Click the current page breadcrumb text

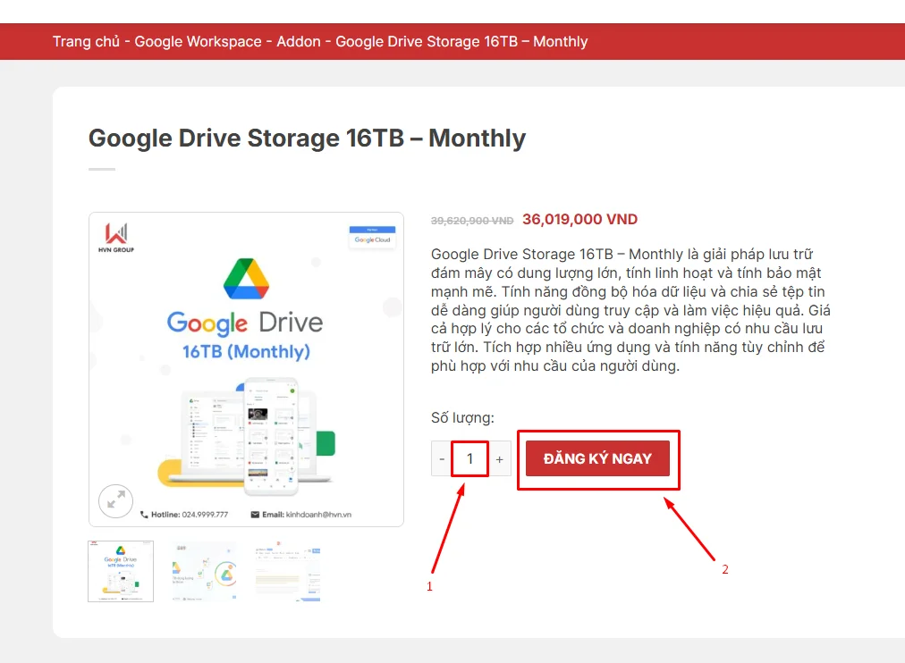point(461,42)
